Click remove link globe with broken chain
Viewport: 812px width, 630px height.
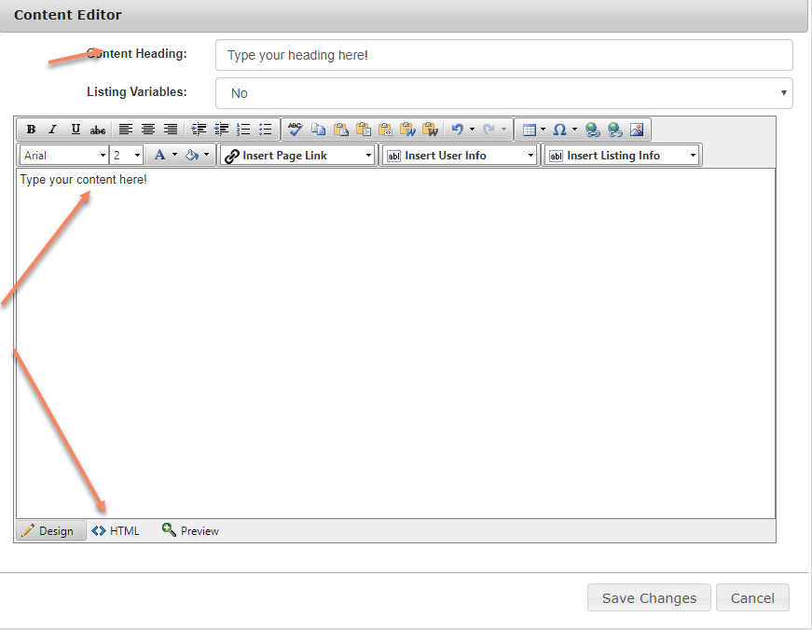[614, 130]
